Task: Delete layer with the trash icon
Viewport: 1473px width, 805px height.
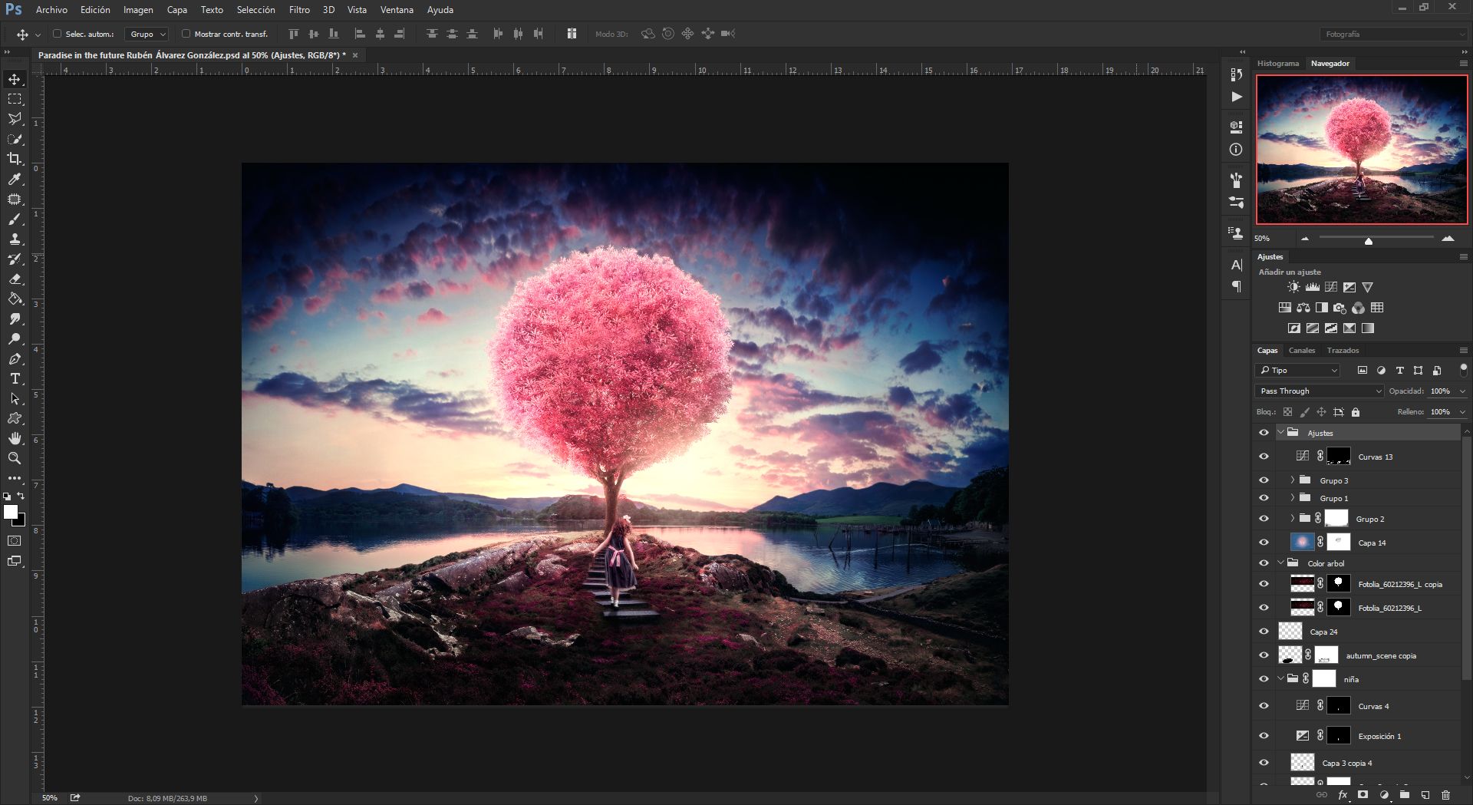Action: pos(1447,797)
